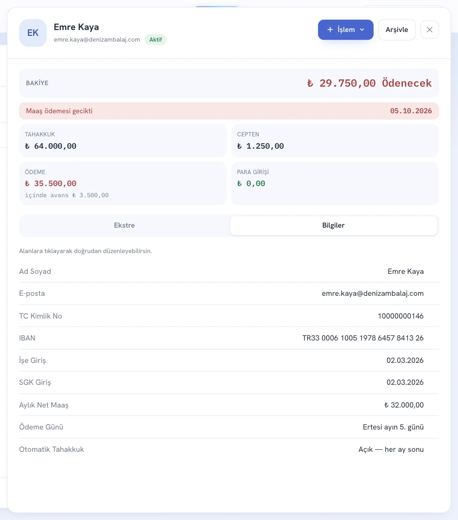Click the EK avatar thumbnail
Viewport: 458px width, 520px height.
click(x=33, y=33)
